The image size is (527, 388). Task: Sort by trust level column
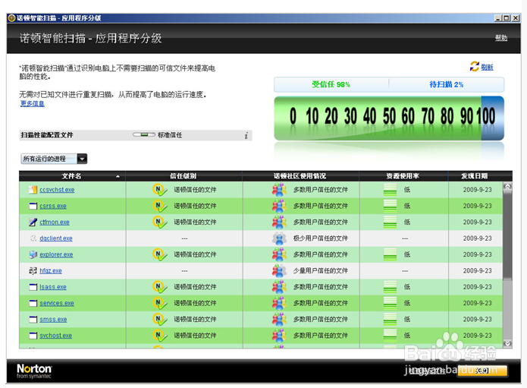[184, 176]
